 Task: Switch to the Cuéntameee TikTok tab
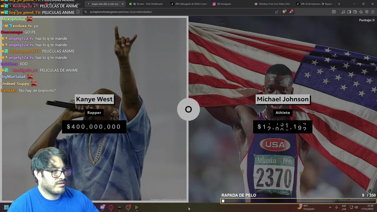(x=314, y=4)
